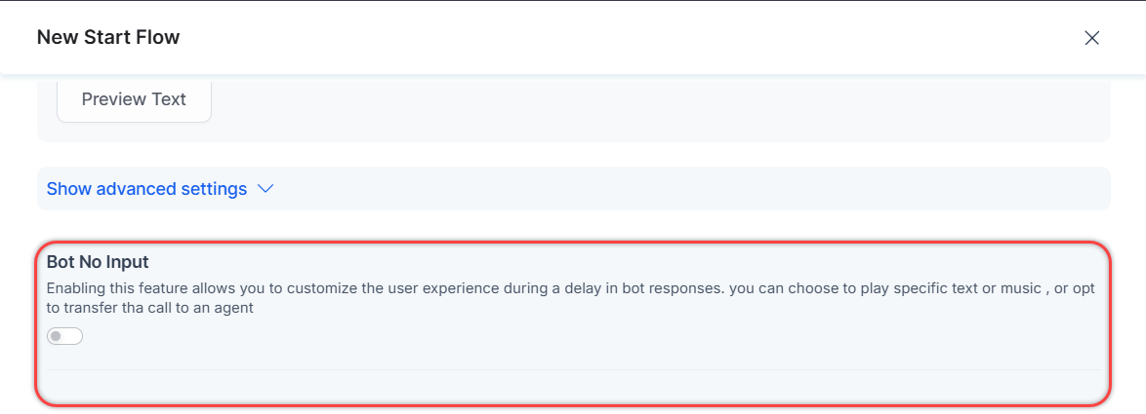Click the word "Bot" in the section heading
Screen dimensions: 1146x414
tap(61, 262)
